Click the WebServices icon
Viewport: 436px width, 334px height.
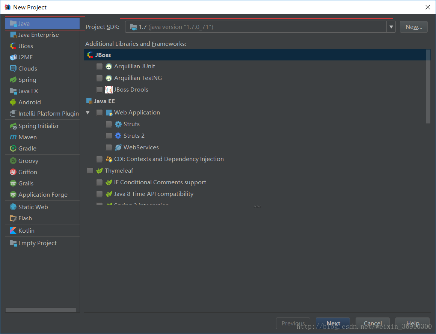[118, 147]
